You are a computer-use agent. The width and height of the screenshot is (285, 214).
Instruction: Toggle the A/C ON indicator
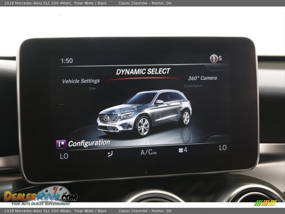[148, 152]
